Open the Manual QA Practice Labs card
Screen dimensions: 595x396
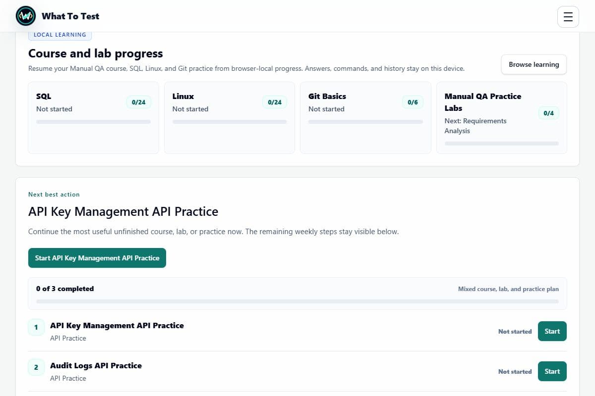pyautogui.click(x=502, y=118)
